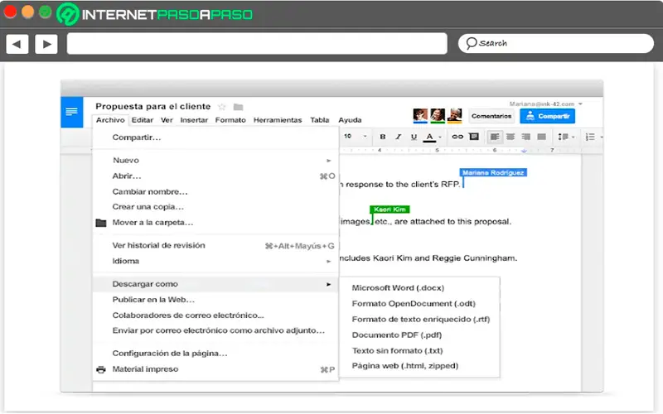Choose Colaboradores de correo electrónico...
The width and height of the screenshot is (663, 414).
[x=215, y=315]
